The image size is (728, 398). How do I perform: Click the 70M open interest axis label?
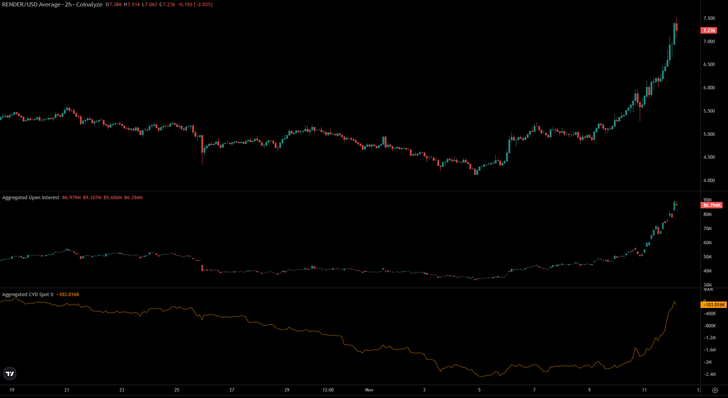[707, 229]
